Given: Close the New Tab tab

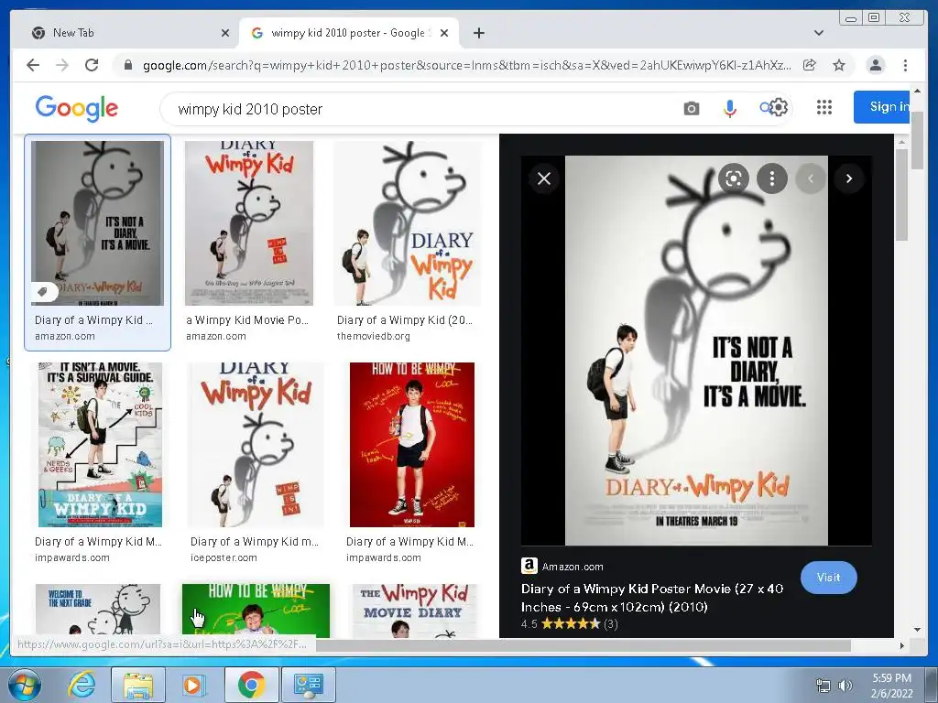Looking at the screenshot, I should click(x=225, y=33).
